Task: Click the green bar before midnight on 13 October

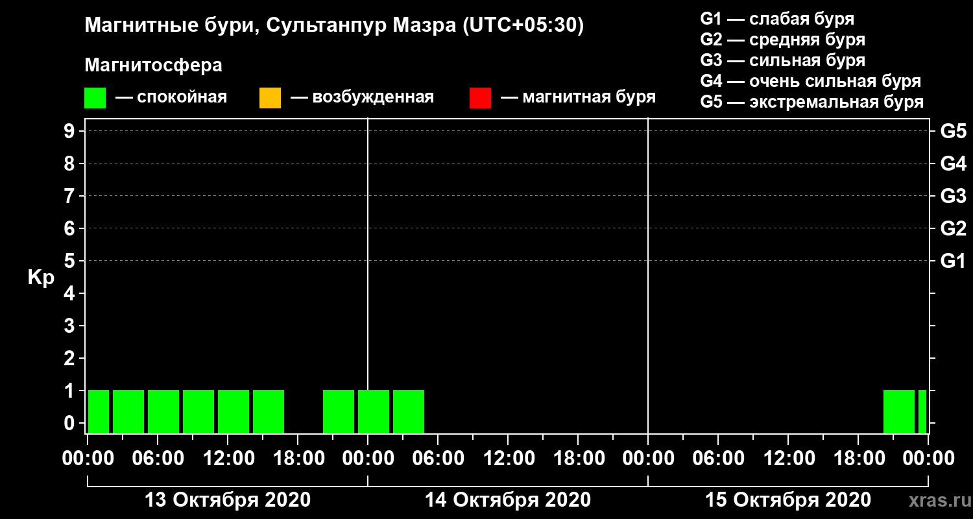Action: (339, 411)
